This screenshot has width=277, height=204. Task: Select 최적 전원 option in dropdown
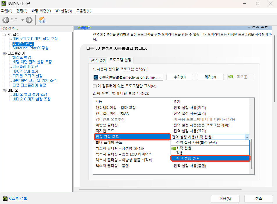[x=210, y=148]
